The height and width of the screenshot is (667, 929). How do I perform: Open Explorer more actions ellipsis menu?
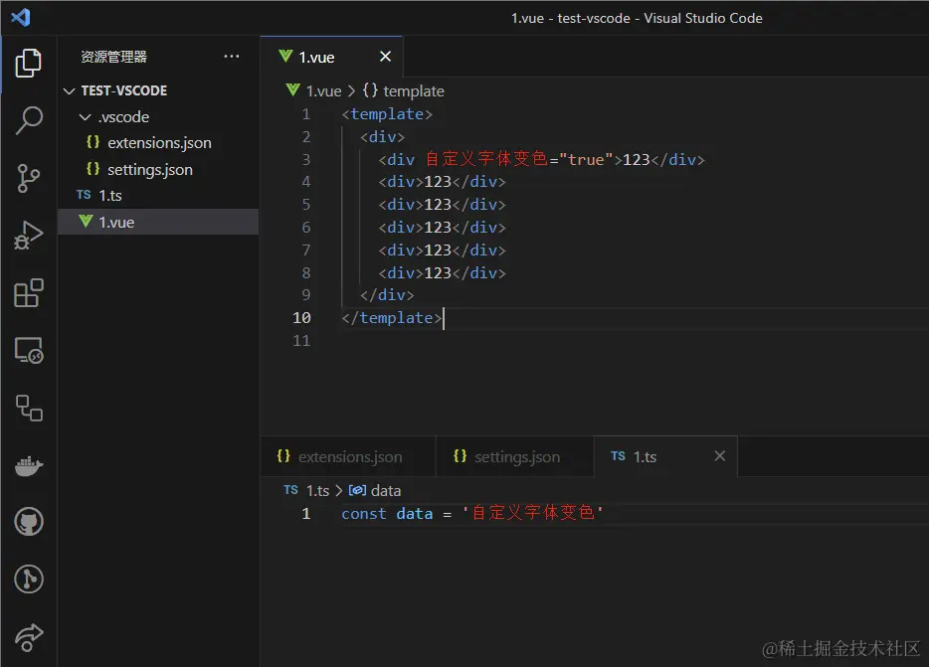pos(231,57)
